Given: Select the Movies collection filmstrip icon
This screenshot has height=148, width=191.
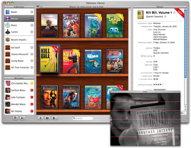Looking at the screenshot, I should pos(8,19).
